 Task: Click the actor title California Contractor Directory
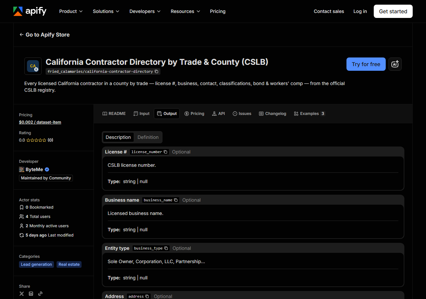157,62
